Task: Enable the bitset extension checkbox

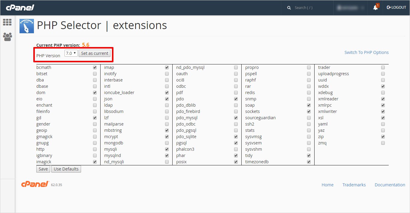Action: click(x=95, y=74)
